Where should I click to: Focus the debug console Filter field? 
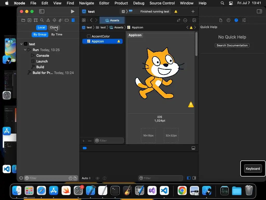coord(161,178)
